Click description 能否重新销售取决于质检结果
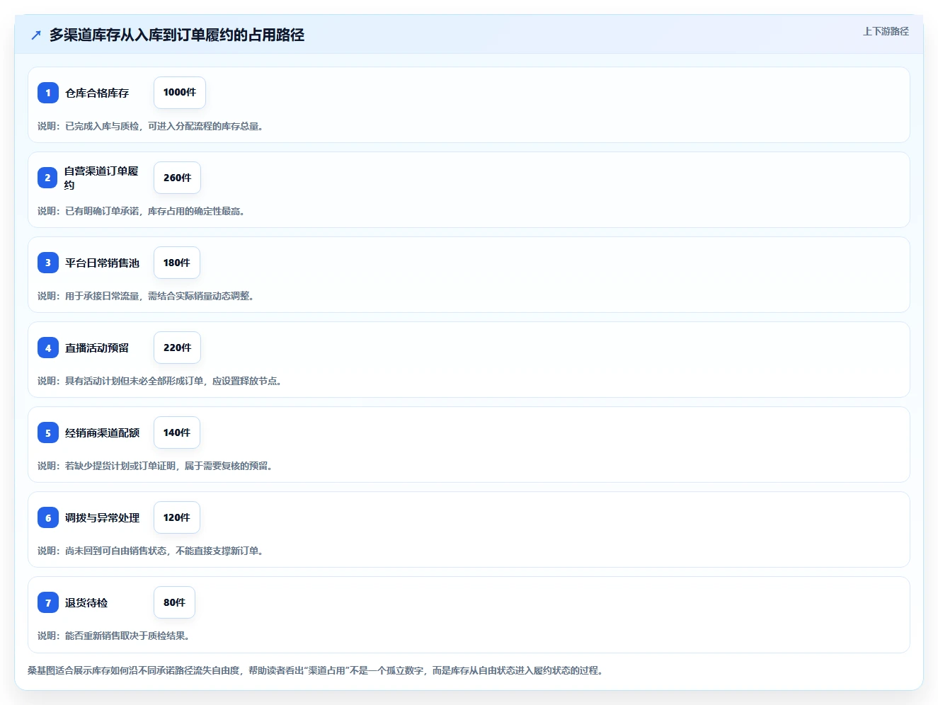 (113, 636)
